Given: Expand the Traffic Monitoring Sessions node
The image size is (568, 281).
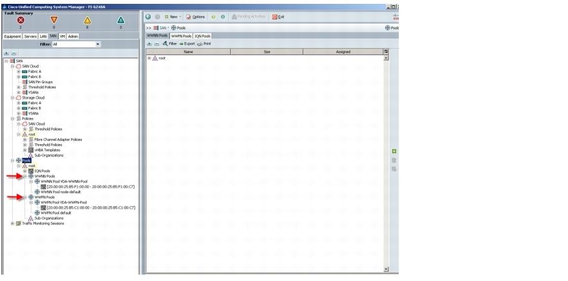Looking at the screenshot, I should tap(12, 223).
